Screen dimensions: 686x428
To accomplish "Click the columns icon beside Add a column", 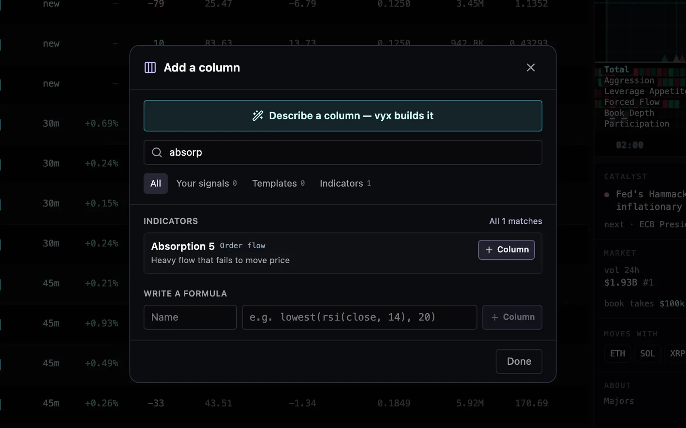I will (150, 68).
